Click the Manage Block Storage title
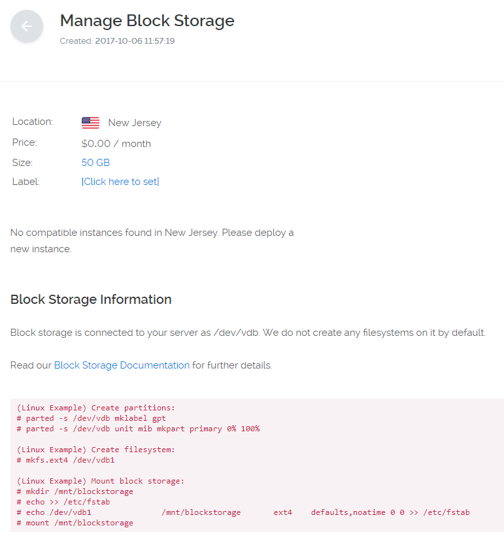This screenshot has width=504, height=545. point(147,20)
